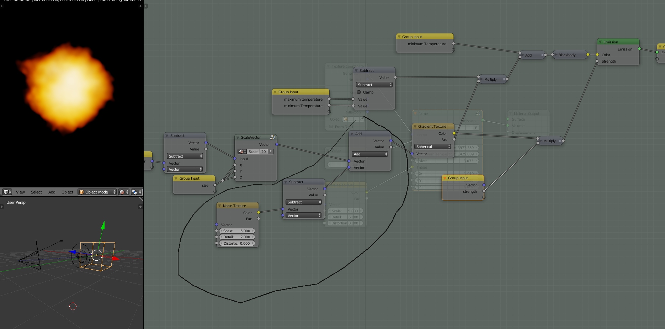Viewport: 665px width, 329px height.
Task: Click the 3D cursor in the viewport
Action: tap(73, 306)
